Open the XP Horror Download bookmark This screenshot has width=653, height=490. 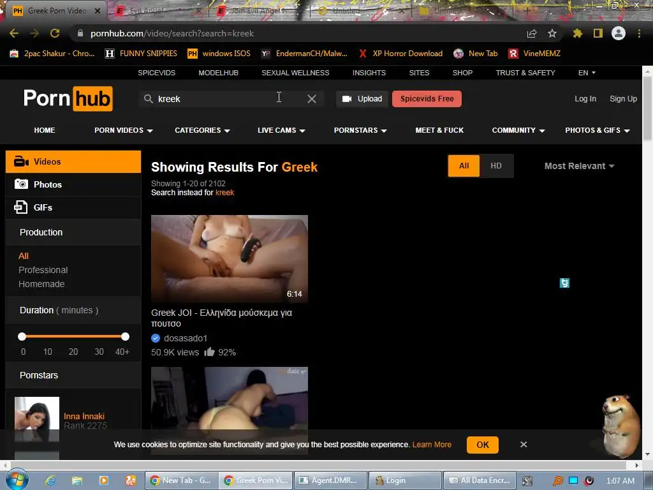pyautogui.click(x=400, y=54)
